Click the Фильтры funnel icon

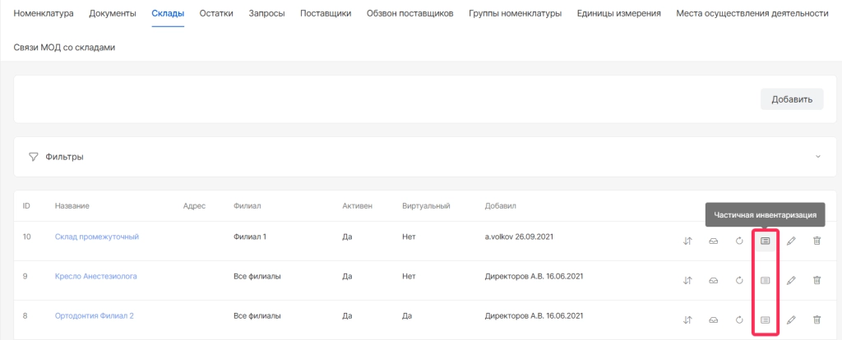click(34, 156)
